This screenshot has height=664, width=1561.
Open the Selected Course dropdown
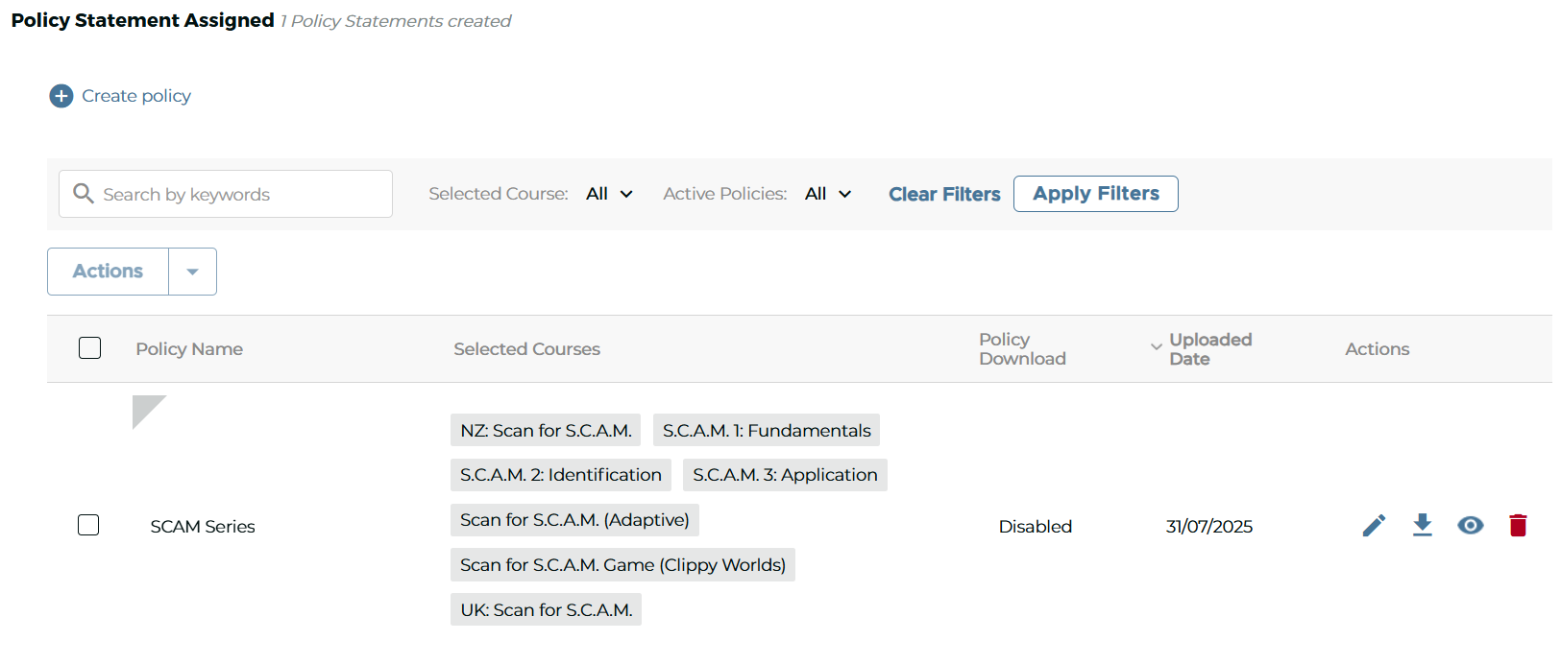610,194
